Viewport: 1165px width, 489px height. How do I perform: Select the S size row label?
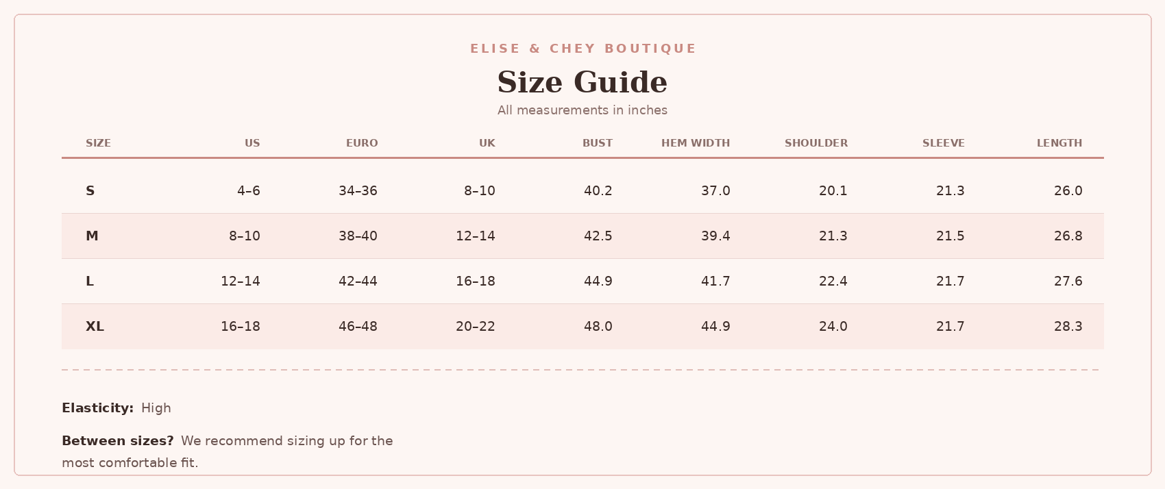point(90,191)
